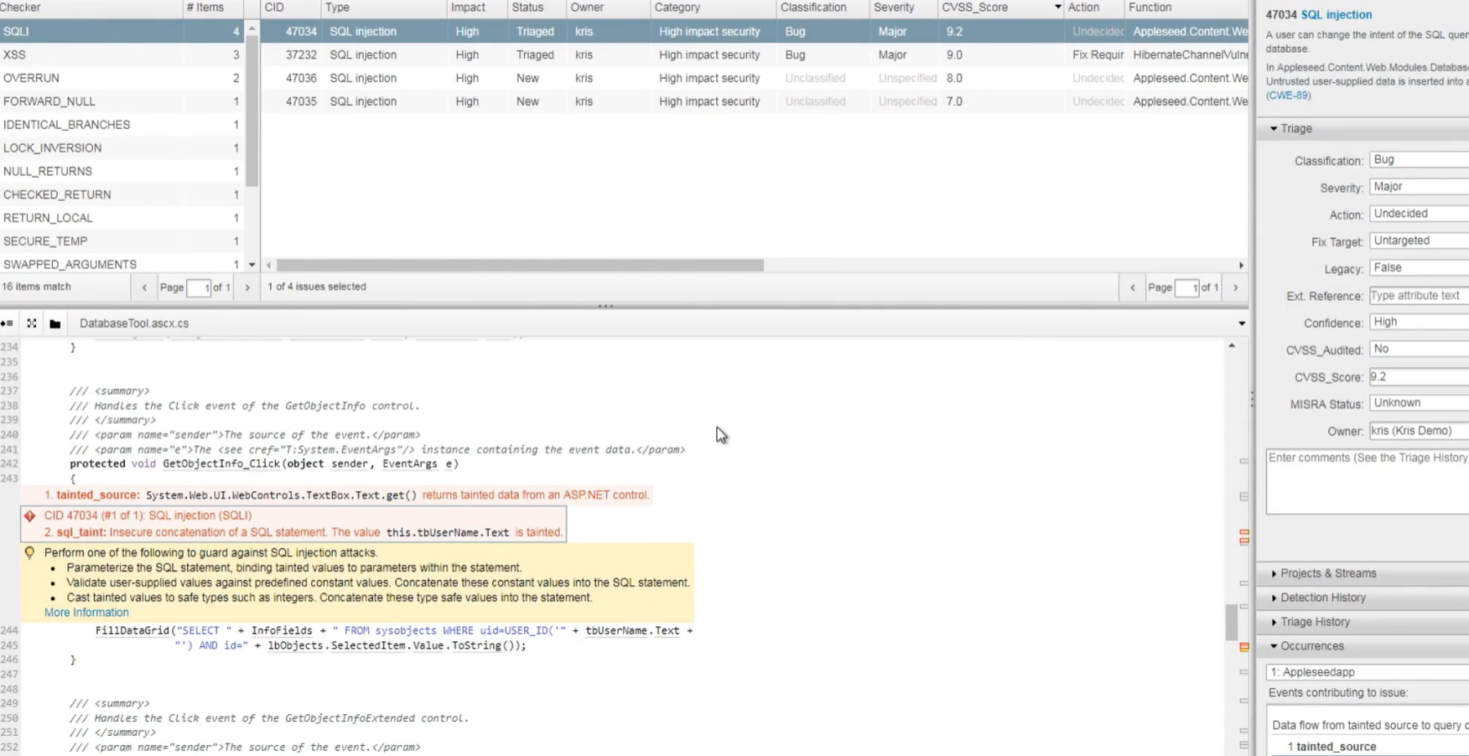The width and height of the screenshot is (1469, 756).
Task: Maximize the source code view with expand icon
Action: 31,324
